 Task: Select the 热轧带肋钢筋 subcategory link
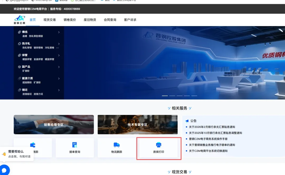click(x=36, y=36)
